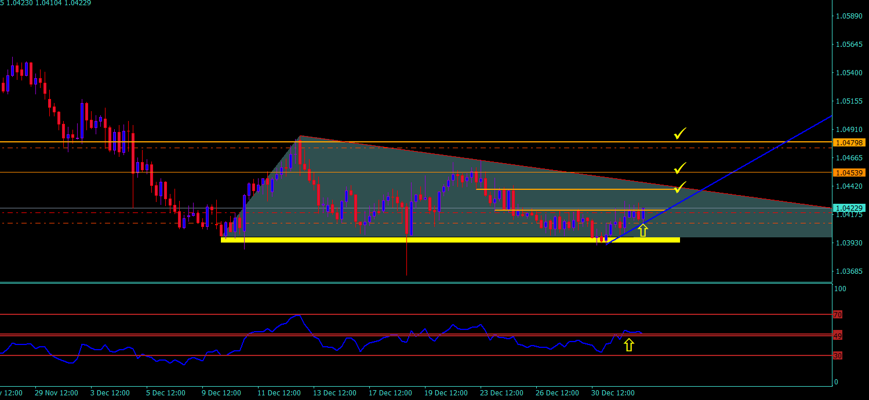The image size is (869, 400).
Task: Click the 9 Dec 12:00 time label
Action: tap(221, 393)
